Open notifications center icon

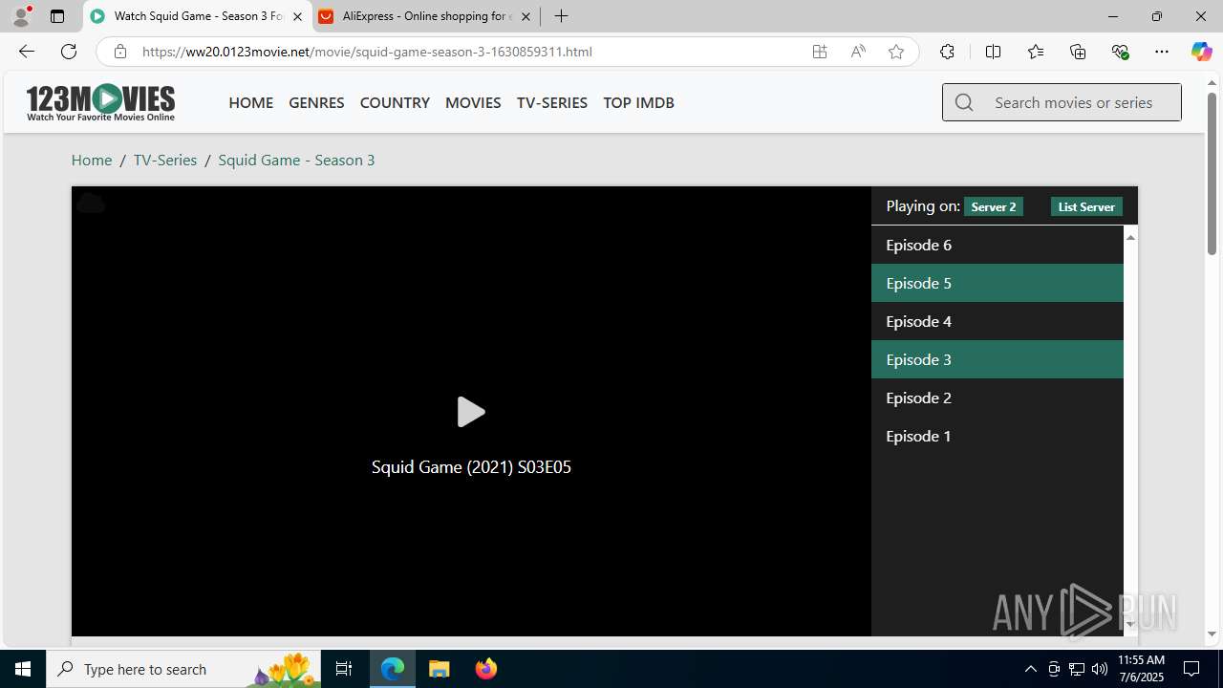pos(1191,669)
